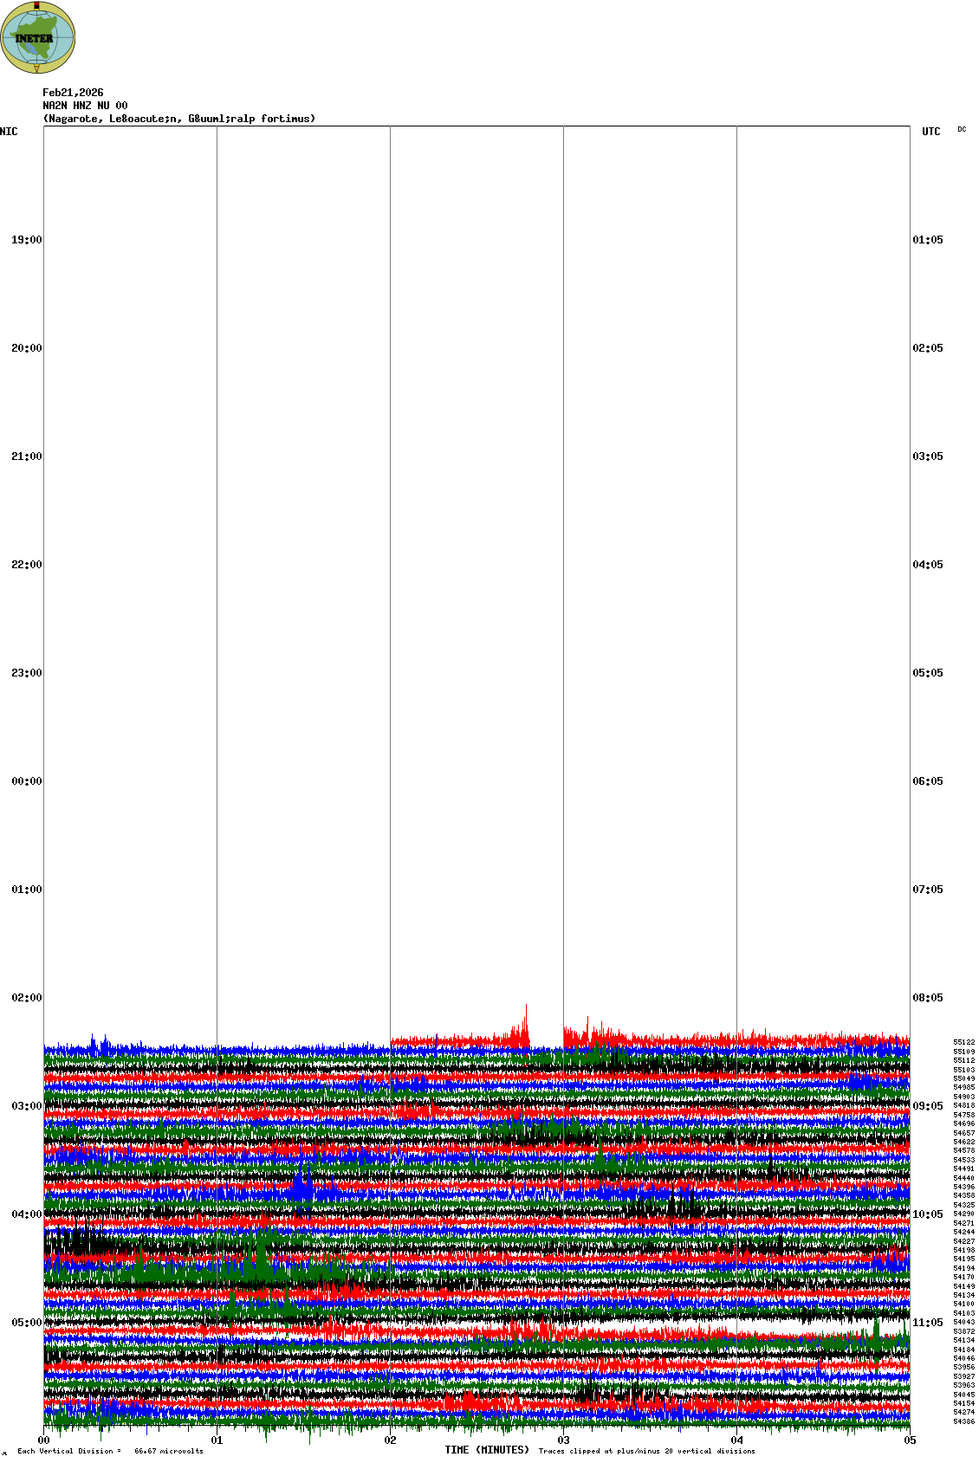The width and height of the screenshot is (979, 1463).
Task: Select the 00:00 local time label
Action: (x=26, y=781)
